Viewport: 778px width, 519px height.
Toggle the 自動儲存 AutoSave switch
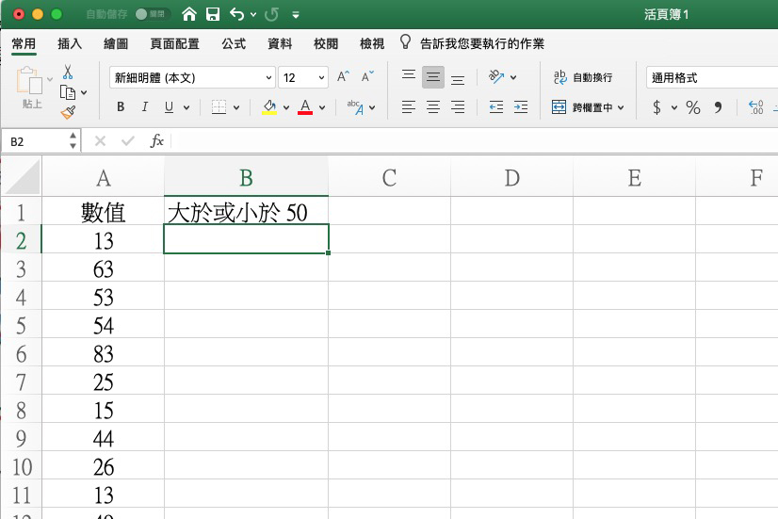[x=152, y=14]
